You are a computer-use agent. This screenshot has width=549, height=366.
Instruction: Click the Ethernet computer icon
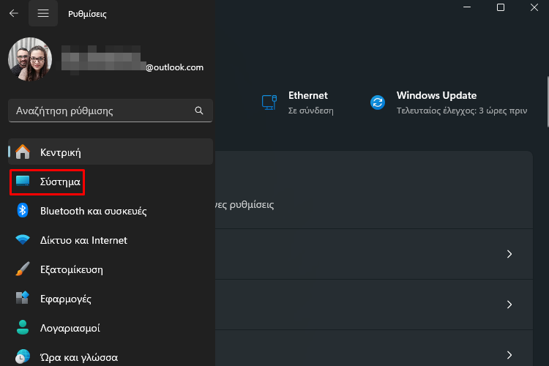[269, 102]
